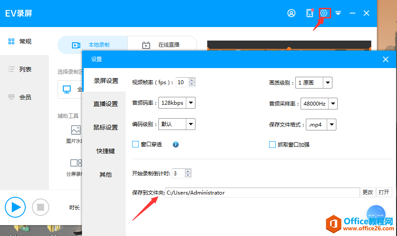Enable the 抓取窗口加强 checkbox
The width and height of the screenshot is (397, 236).
[x=272, y=144]
